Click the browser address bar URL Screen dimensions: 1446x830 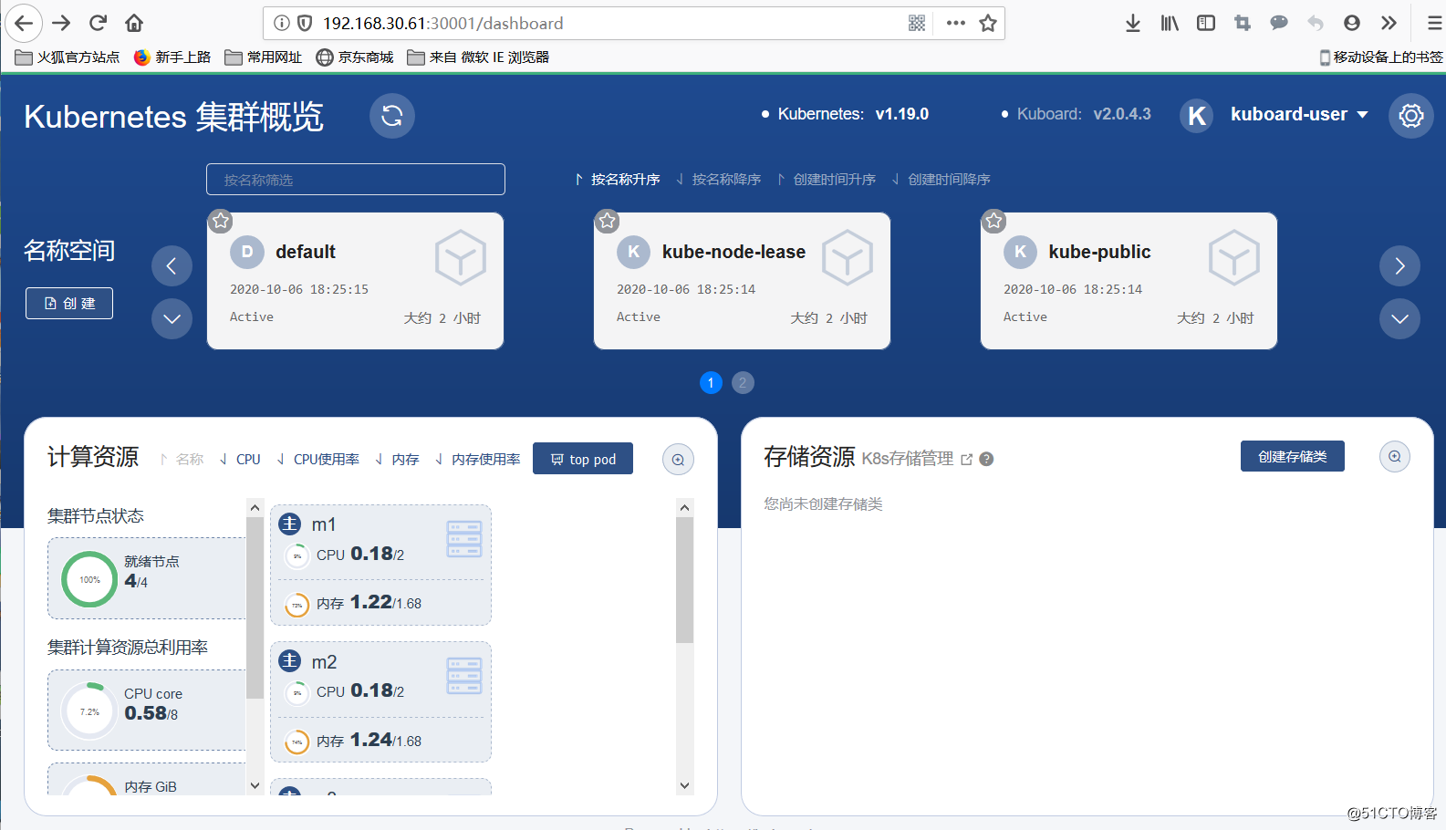coord(443,23)
